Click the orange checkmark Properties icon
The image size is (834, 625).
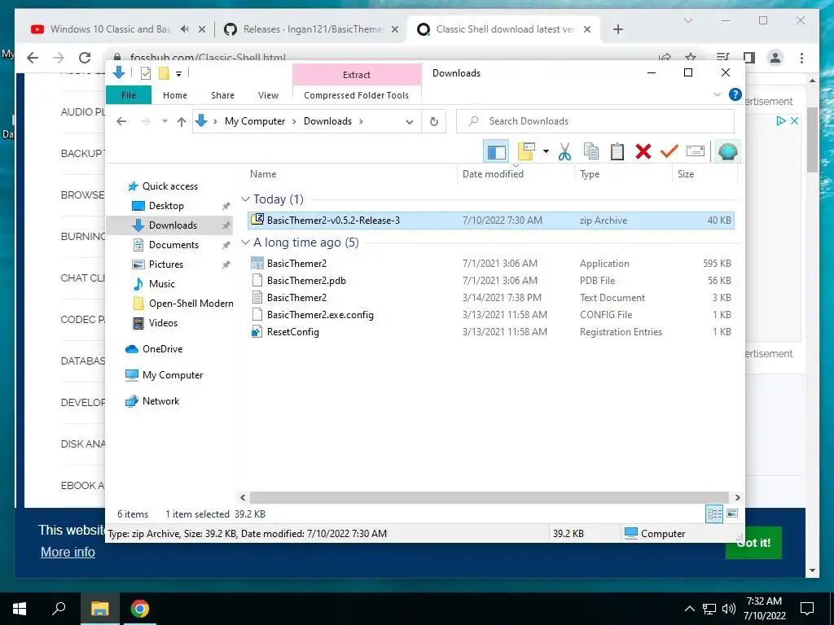click(669, 151)
